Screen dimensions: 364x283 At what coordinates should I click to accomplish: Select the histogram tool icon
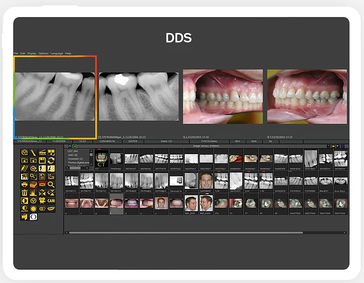(x=33, y=192)
